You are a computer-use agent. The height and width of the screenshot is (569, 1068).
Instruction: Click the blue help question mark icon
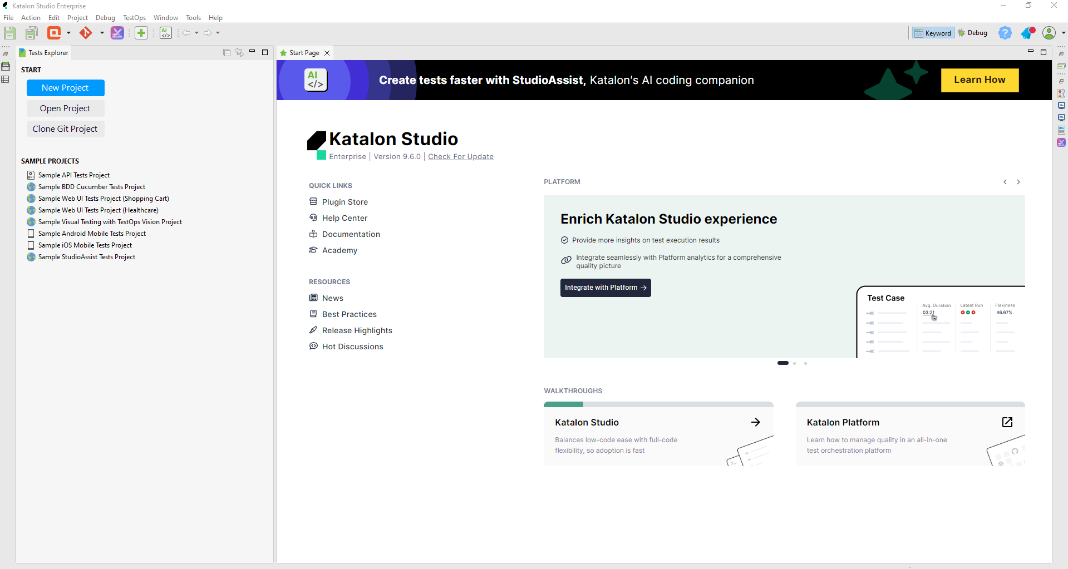(1005, 33)
